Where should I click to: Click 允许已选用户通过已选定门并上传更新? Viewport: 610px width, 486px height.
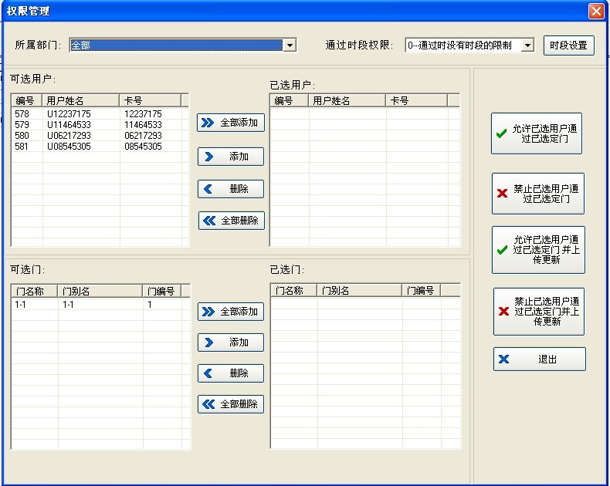(x=537, y=250)
